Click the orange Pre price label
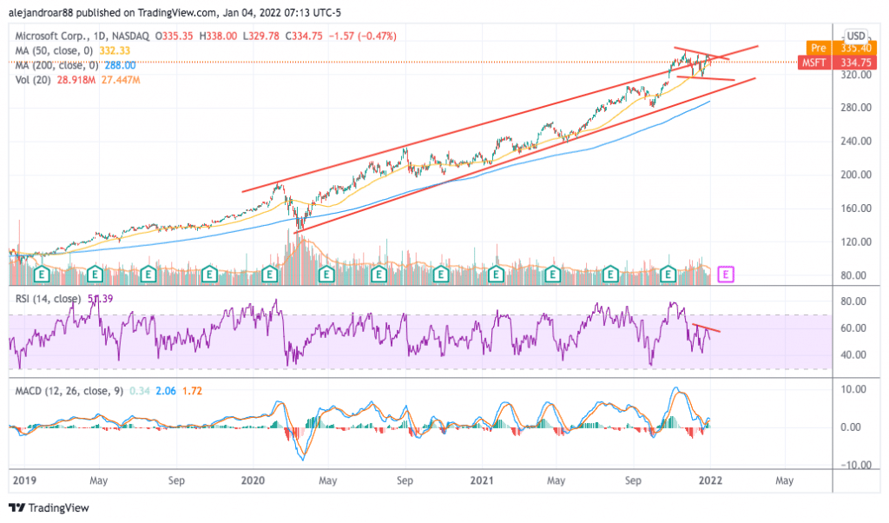The height and width of the screenshot is (523, 889). pyautogui.click(x=841, y=48)
